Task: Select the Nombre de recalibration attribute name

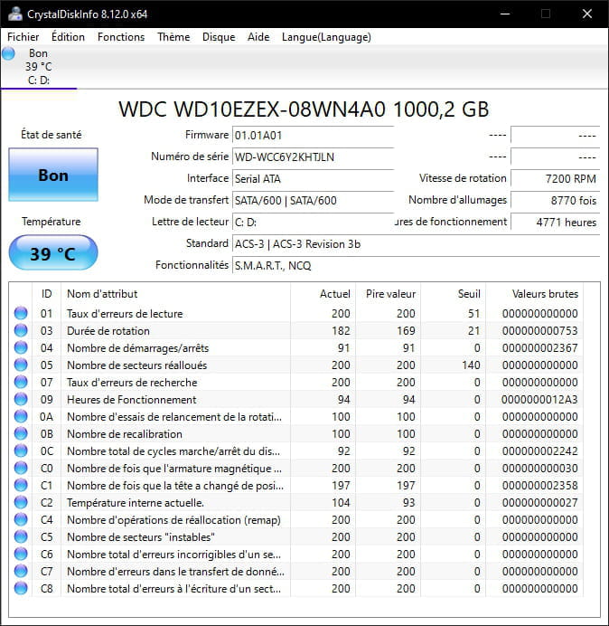Action: [x=125, y=434]
